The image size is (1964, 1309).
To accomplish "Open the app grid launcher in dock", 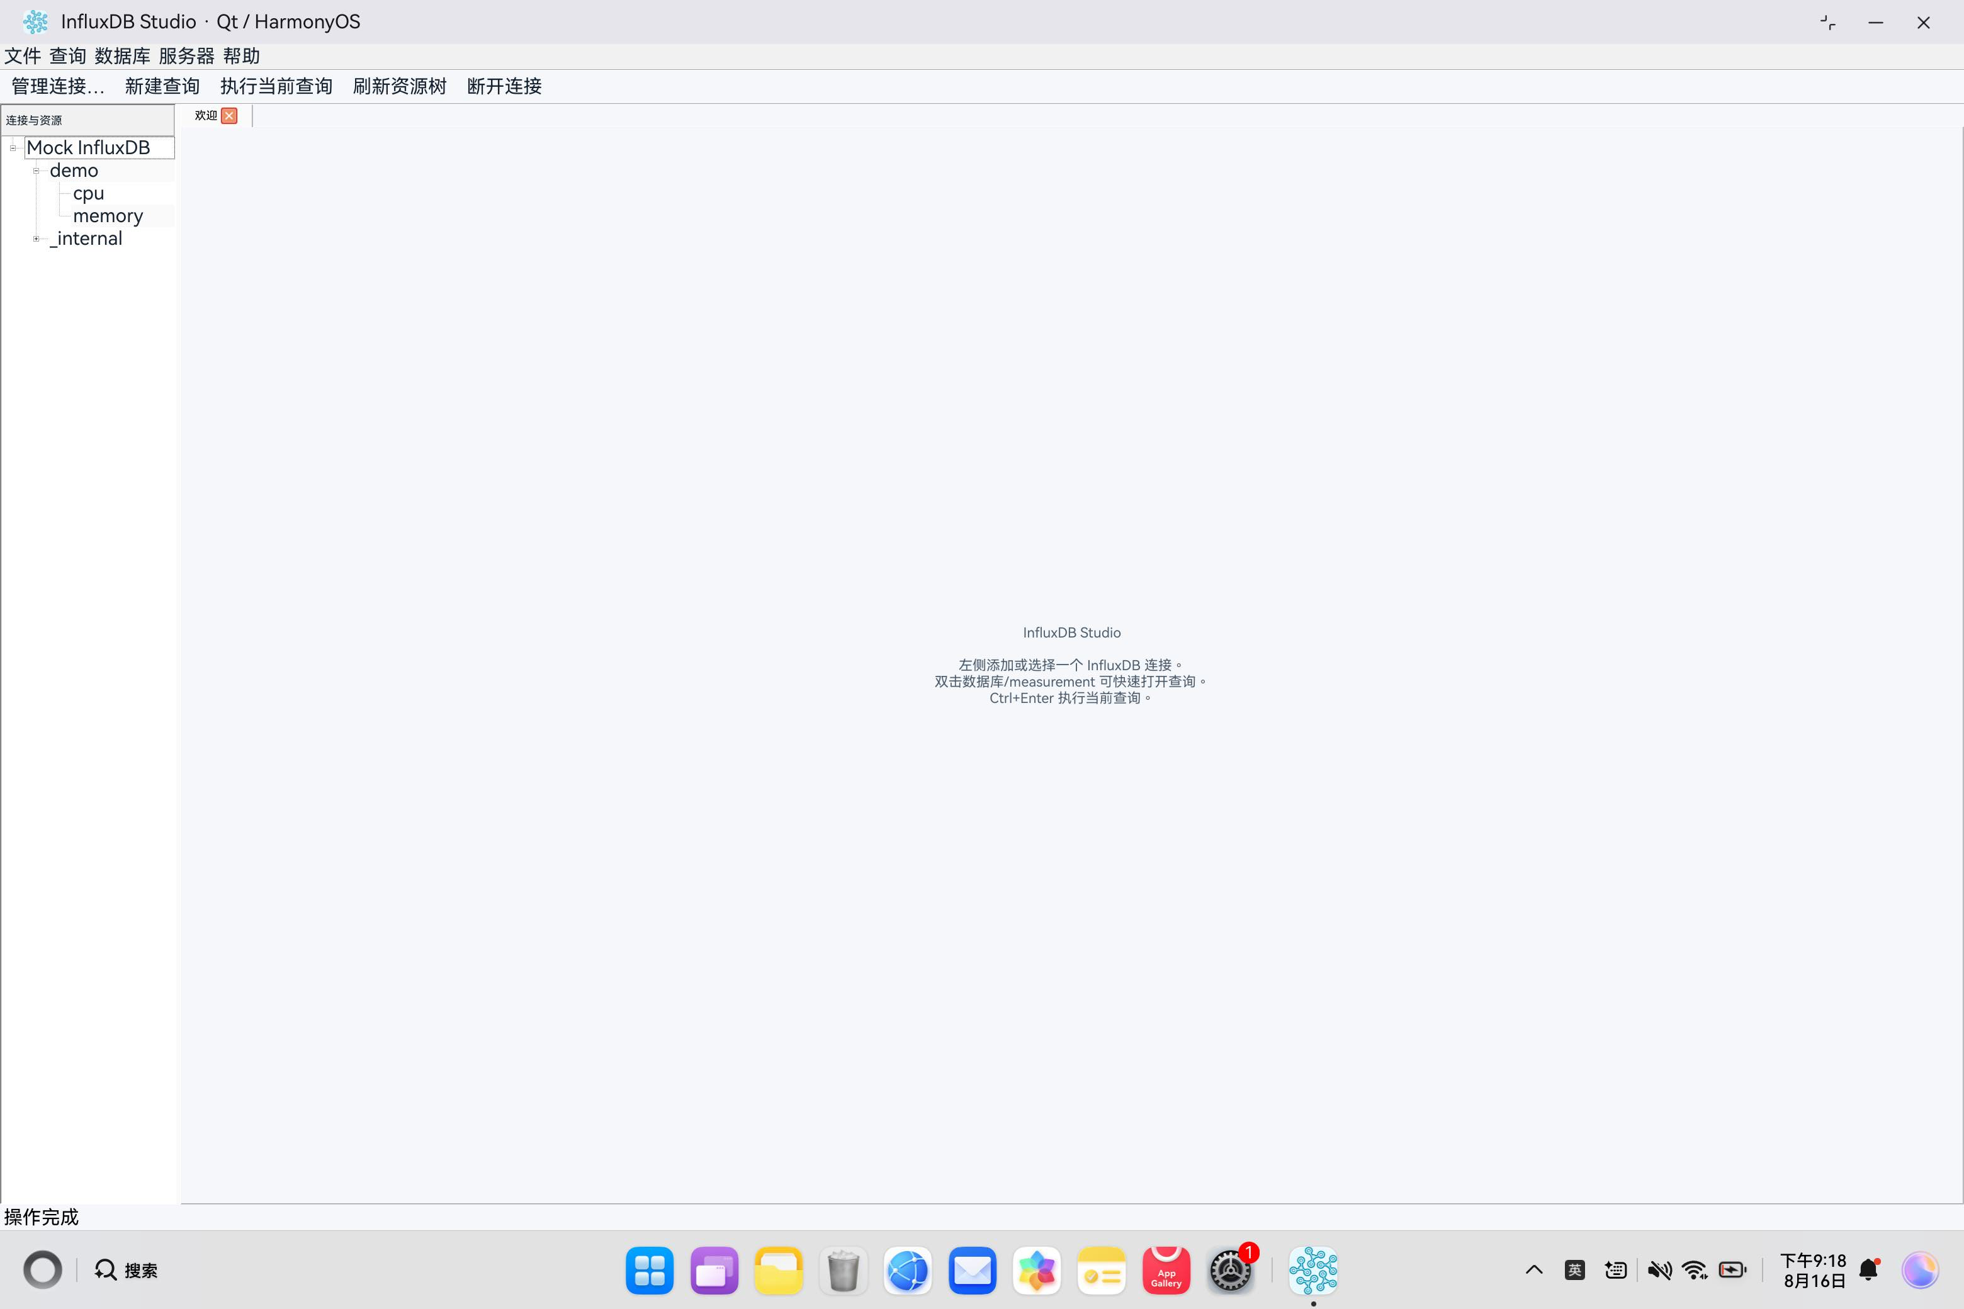I will [650, 1271].
